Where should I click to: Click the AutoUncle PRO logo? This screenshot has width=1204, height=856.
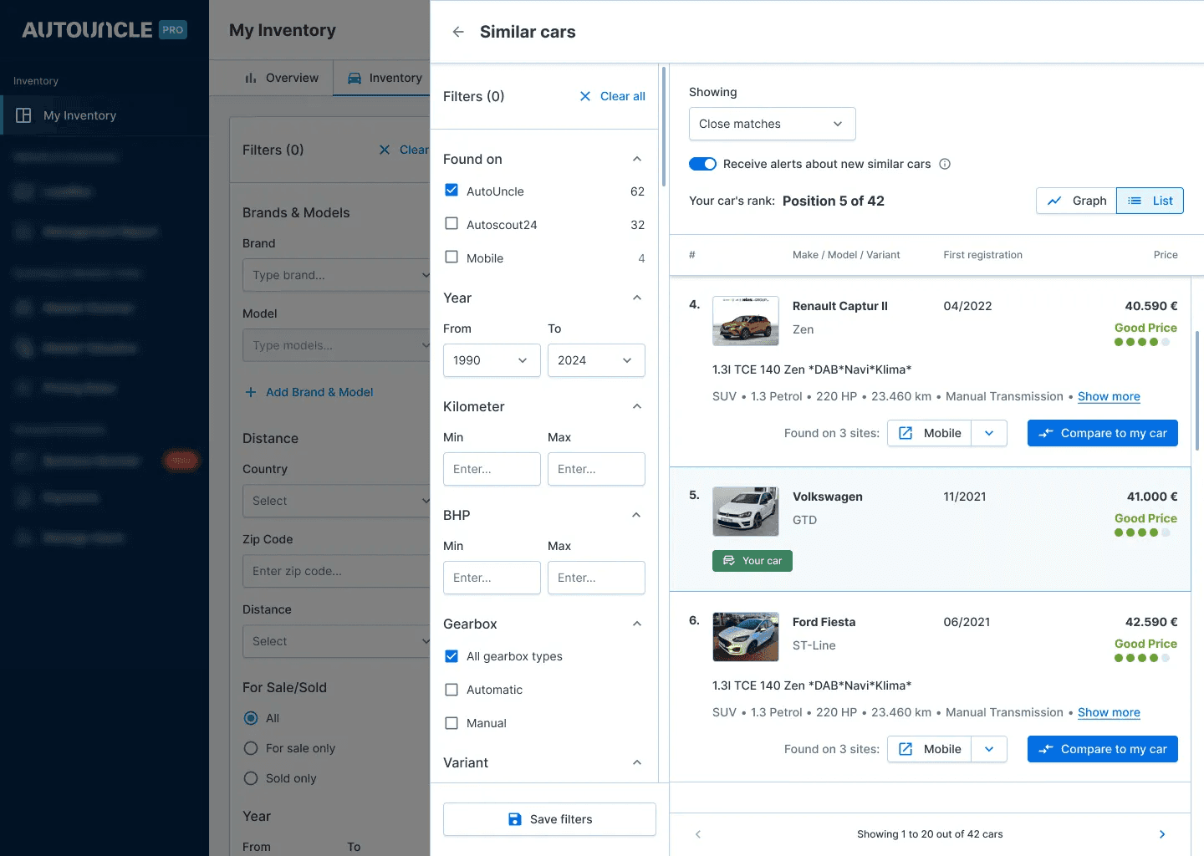(105, 30)
